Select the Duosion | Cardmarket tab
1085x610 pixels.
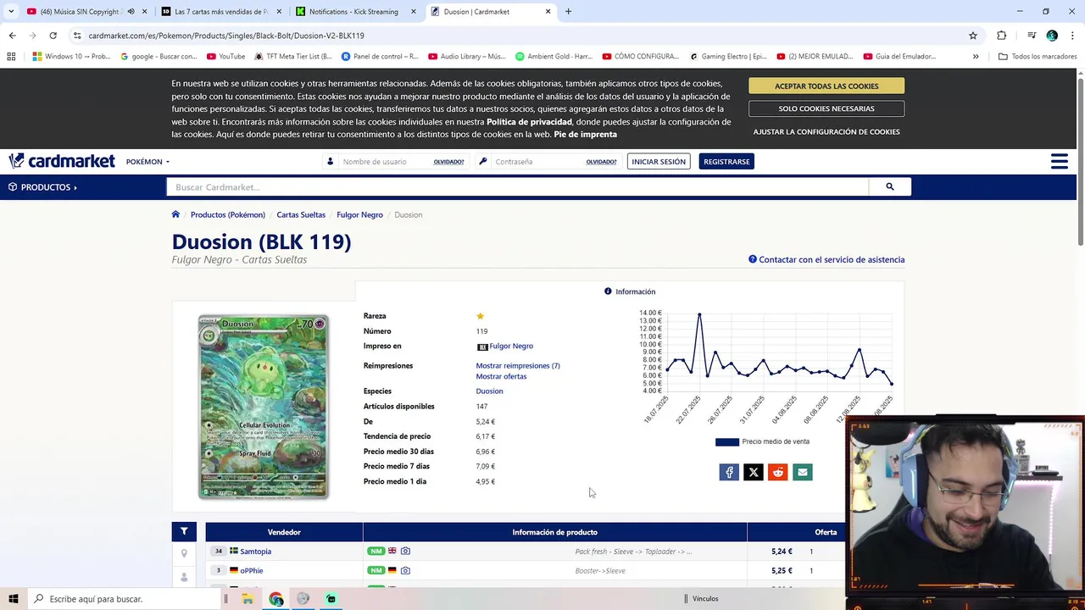click(x=490, y=12)
